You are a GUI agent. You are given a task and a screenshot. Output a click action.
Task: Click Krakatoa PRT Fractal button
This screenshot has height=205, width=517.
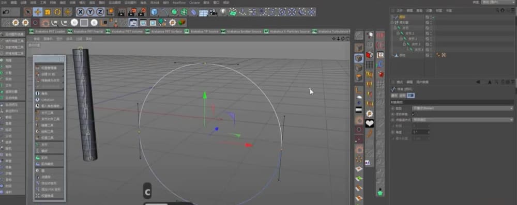click(85, 31)
